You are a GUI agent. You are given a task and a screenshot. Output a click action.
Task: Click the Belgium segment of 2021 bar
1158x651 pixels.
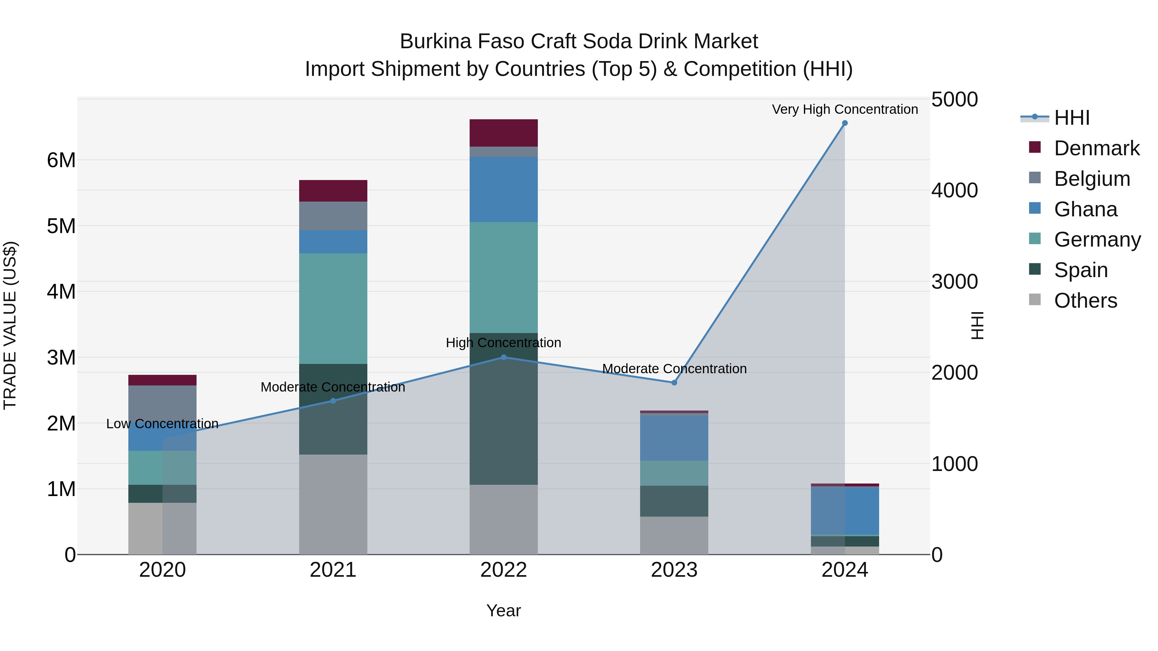point(333,216)
